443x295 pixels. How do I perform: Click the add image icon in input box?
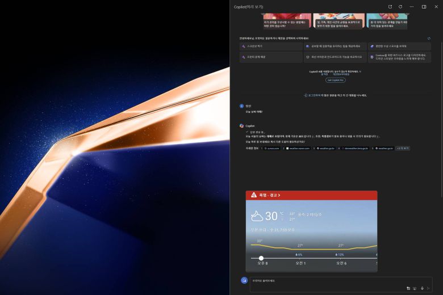coord(408,288)
